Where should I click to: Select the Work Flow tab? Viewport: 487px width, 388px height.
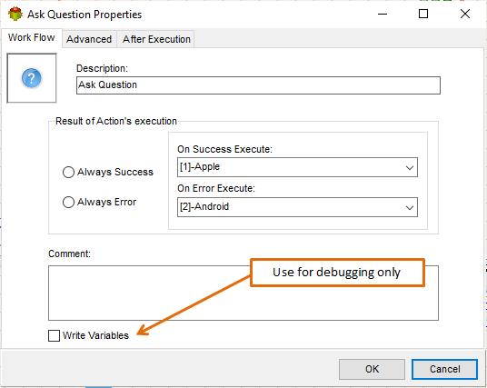[x=32, y=37]
